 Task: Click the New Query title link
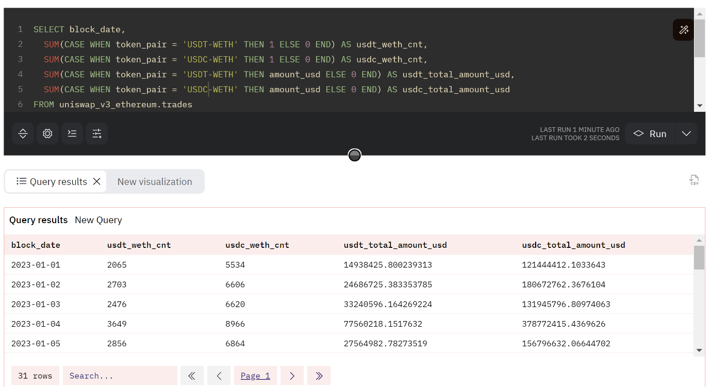click(98, 220)
